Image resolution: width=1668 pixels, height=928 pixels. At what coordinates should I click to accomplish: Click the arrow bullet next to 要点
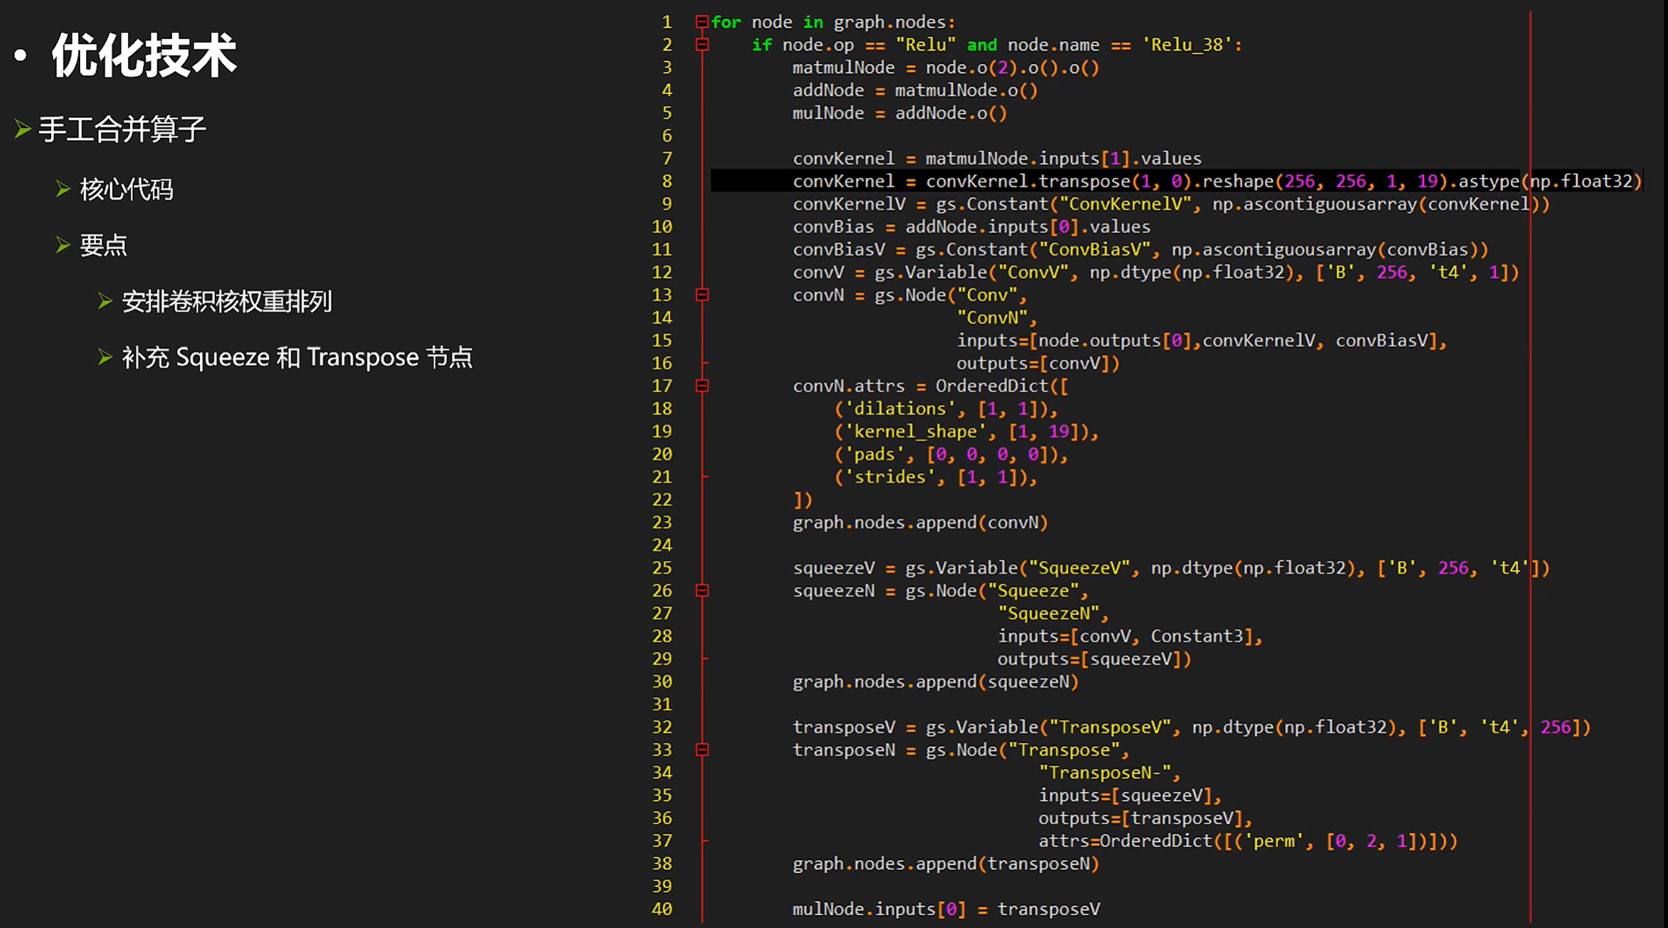click(63, 245)
